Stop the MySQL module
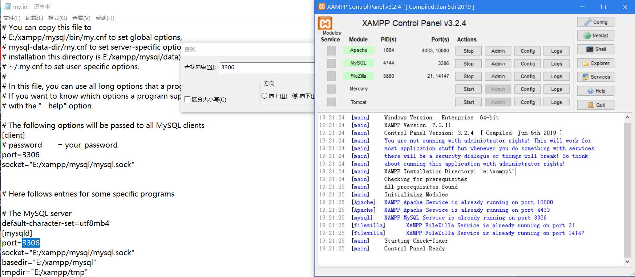635x277 pixels. (x=469, y=64)
